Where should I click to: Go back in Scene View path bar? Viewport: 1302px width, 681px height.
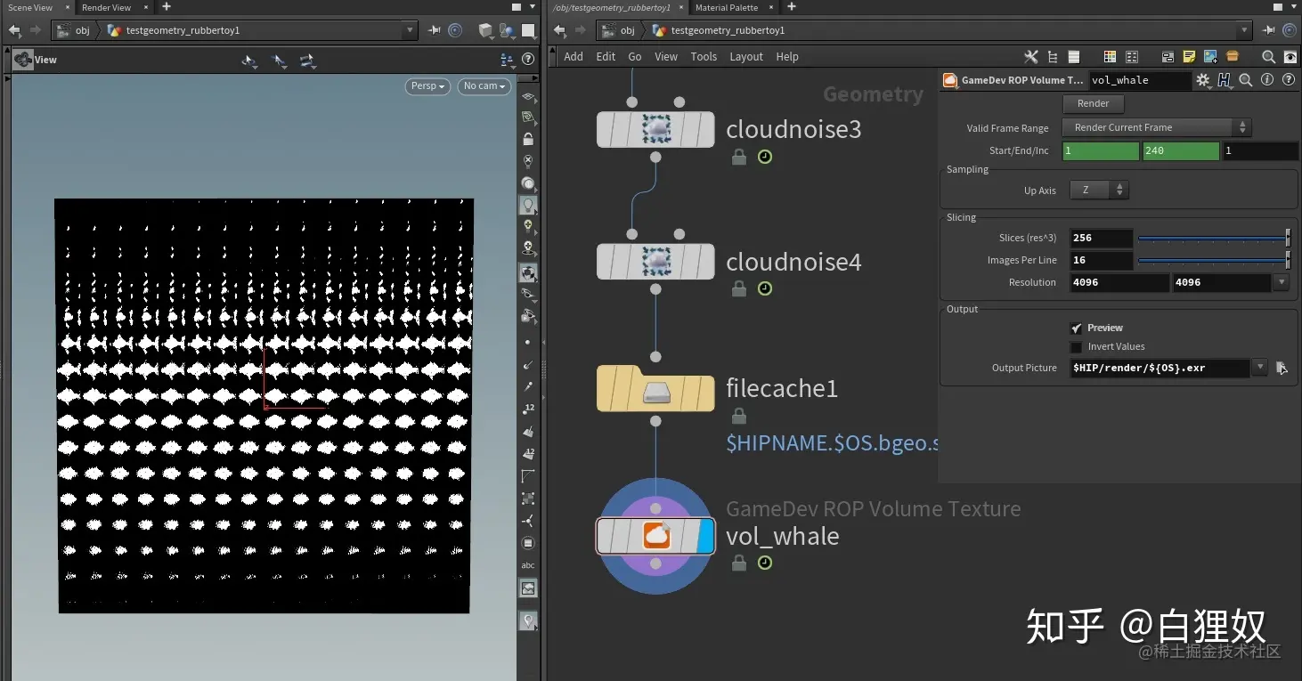point(14,30)
